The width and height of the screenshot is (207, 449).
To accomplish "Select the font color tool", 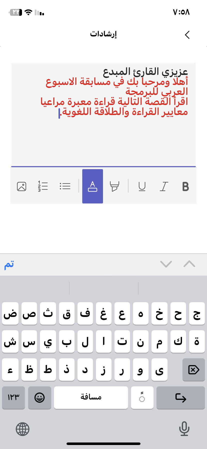I will coord(92,186).
